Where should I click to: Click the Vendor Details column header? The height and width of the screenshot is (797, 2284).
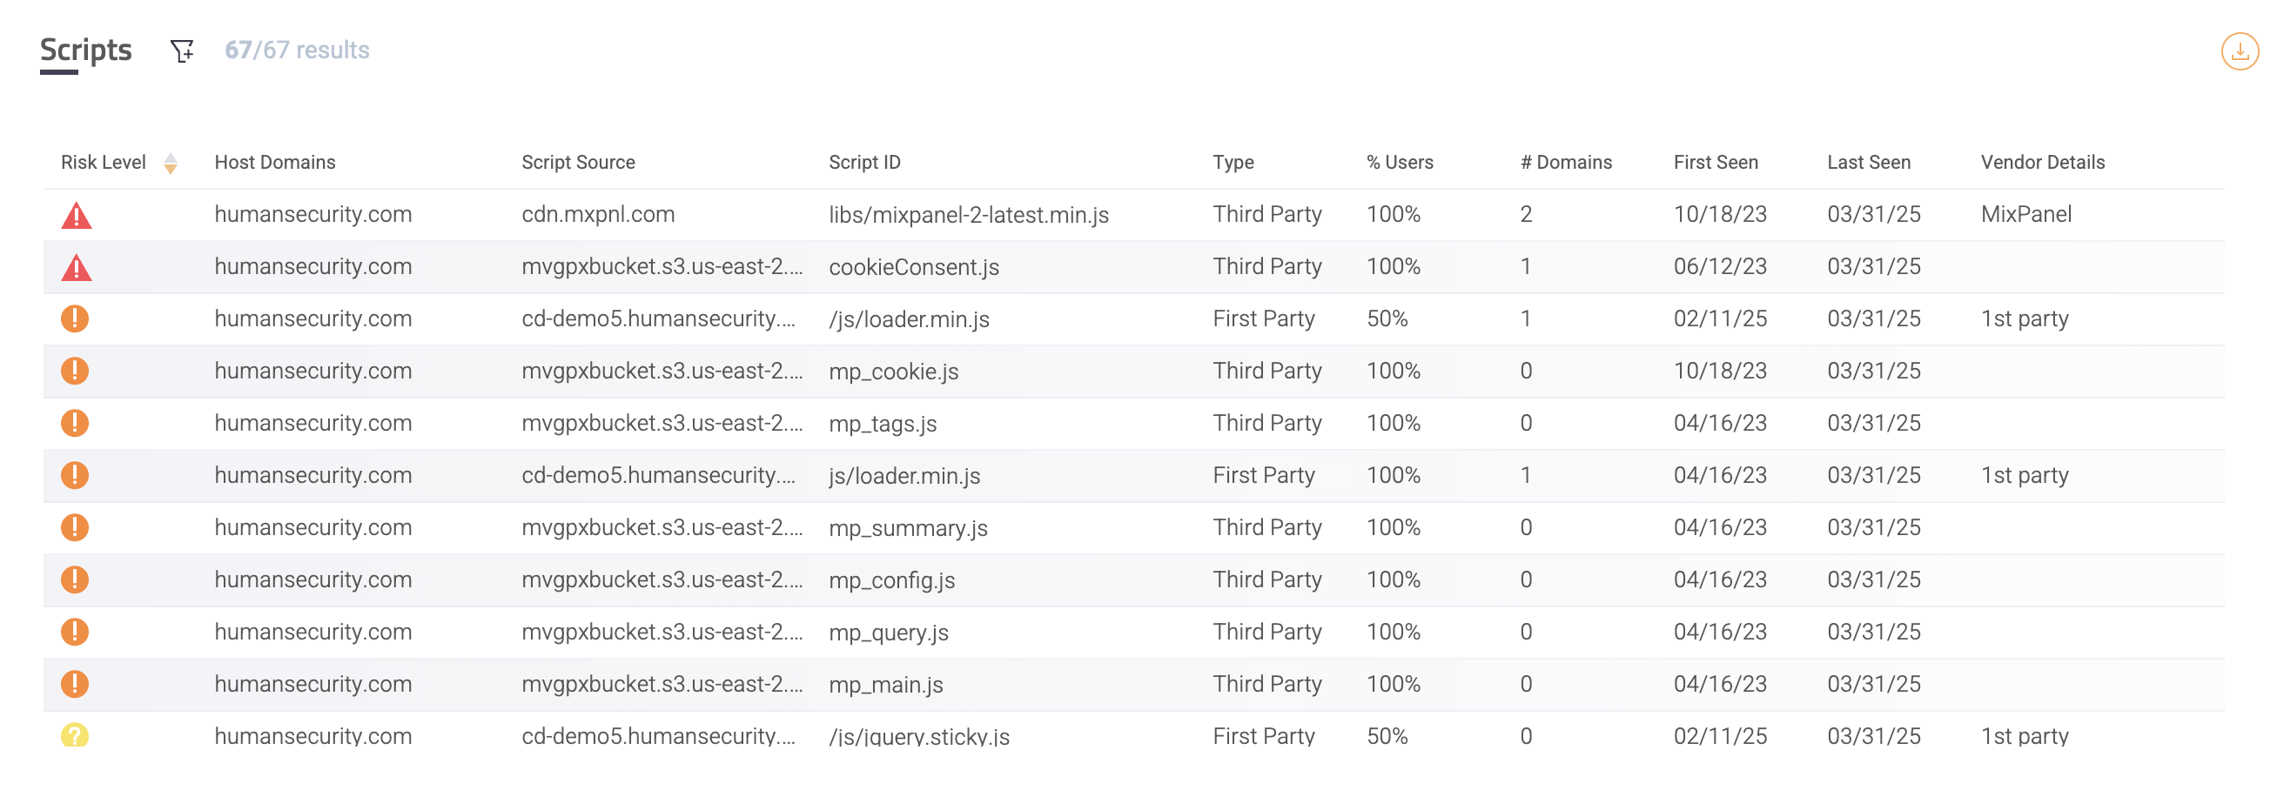click(2042, 162)
